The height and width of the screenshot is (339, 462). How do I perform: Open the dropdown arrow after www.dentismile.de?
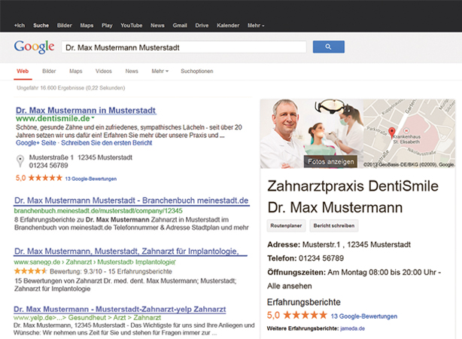[x=93, y=118]
